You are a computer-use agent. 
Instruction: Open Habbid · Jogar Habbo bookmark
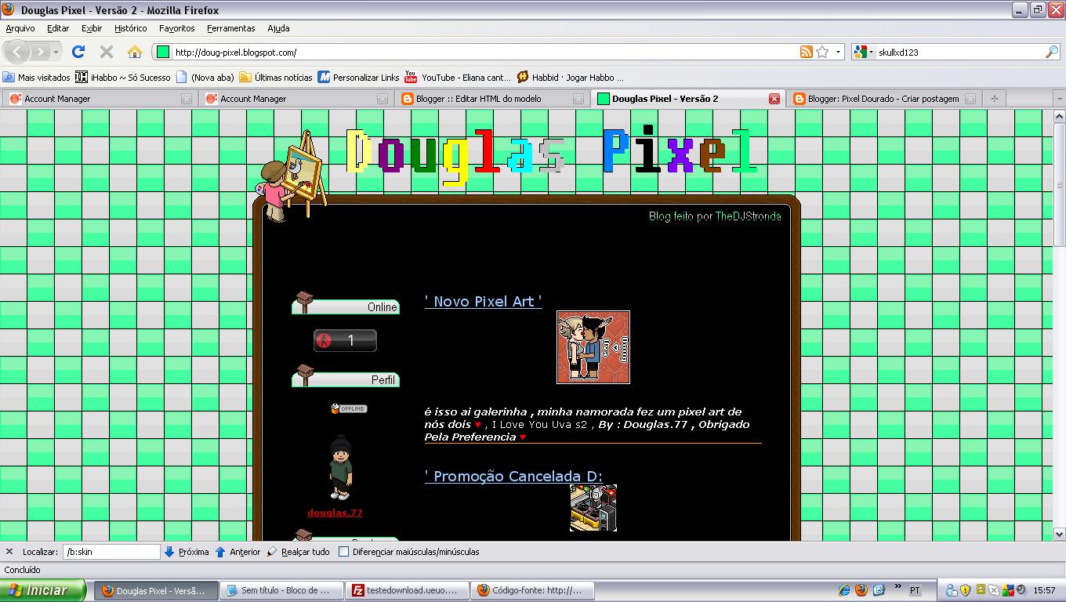[571, 78]
